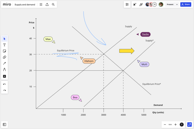Pick the sticky note tool

[x=4, y=51]
